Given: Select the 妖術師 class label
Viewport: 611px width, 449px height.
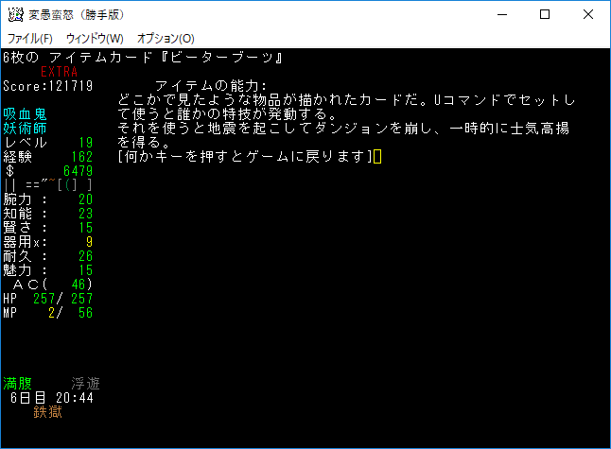Looking at the screenshot, I should tap(26, 129).
